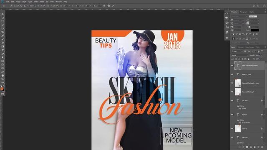Switch to the Paragraph tab
Viewport: 267px width, 150px height.
(243, 12)
